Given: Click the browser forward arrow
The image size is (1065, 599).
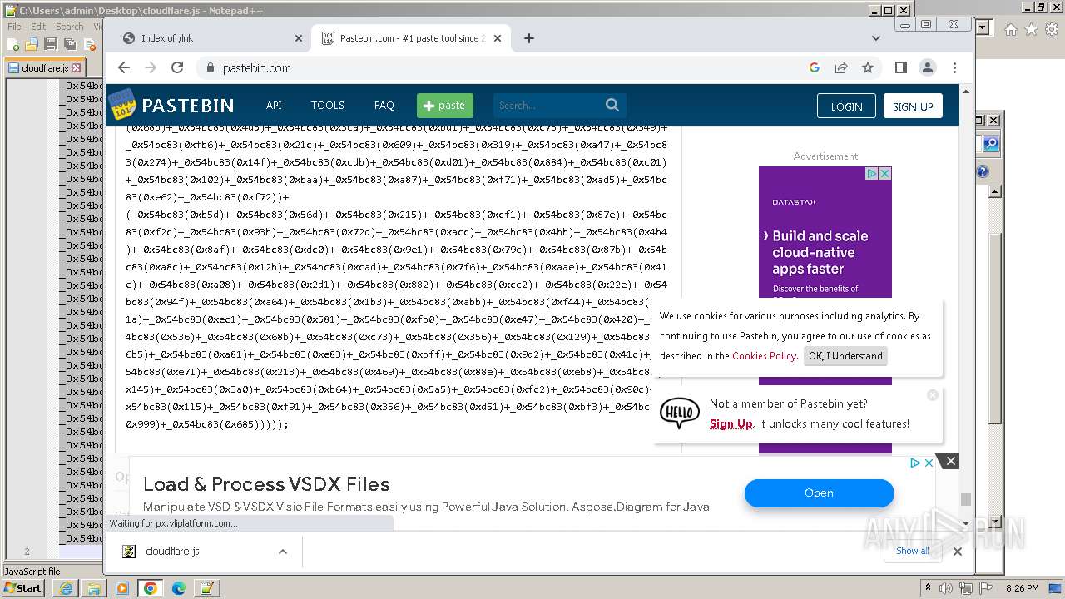Looking at the screenshot, I should (x=151, y=67).
